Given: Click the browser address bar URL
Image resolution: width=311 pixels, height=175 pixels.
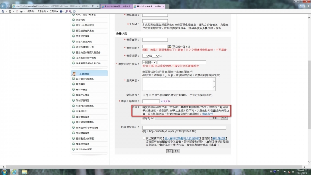Looking at the screenshot, I should point(52,6).
